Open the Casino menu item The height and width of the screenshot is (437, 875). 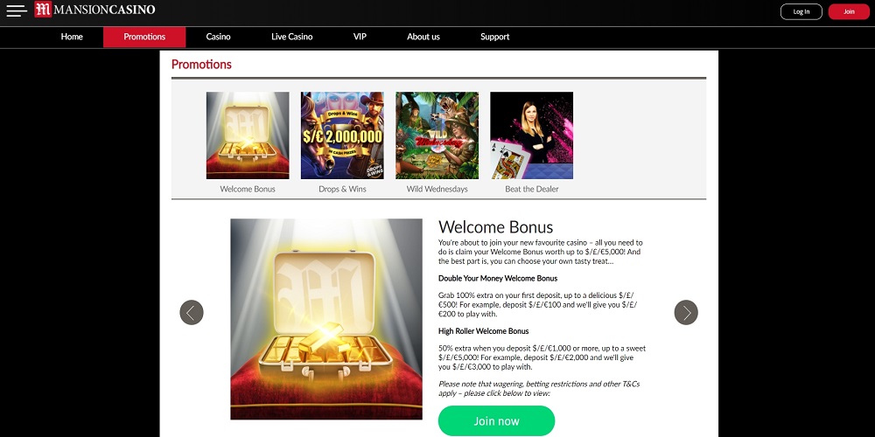(218, 37)
